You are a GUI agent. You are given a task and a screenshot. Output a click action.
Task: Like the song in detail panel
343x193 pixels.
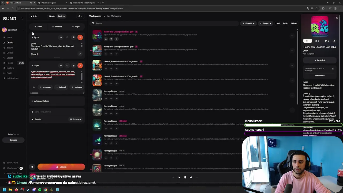(x=317, y=41)
